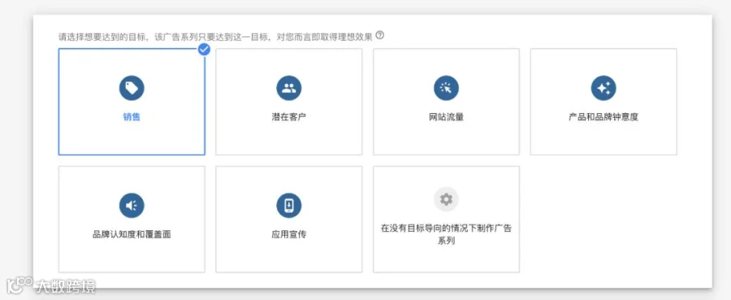Click the megaphone icon for 品牌认知度和覆盖面
Image resolution: width=731 pixels, height=300 pixels.
(132, 206)
